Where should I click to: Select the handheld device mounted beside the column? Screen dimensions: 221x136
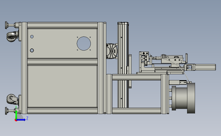coord(112,51)
